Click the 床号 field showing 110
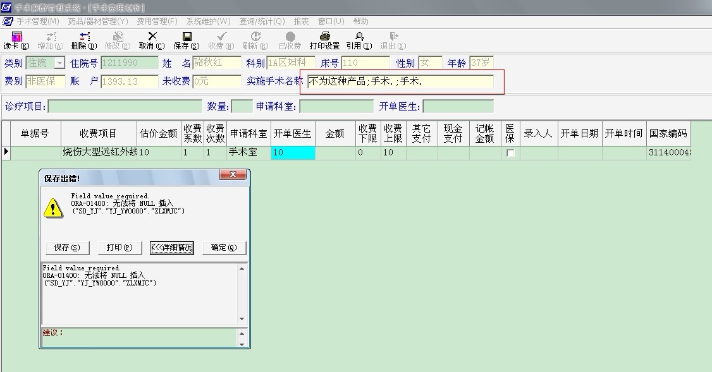Image resolution: width=712 pixels, height=372 pixels. pos(365,63)
